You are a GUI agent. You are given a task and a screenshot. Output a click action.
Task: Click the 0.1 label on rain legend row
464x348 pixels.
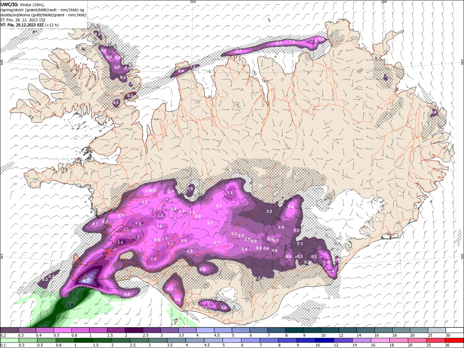[x=3, y=345]
